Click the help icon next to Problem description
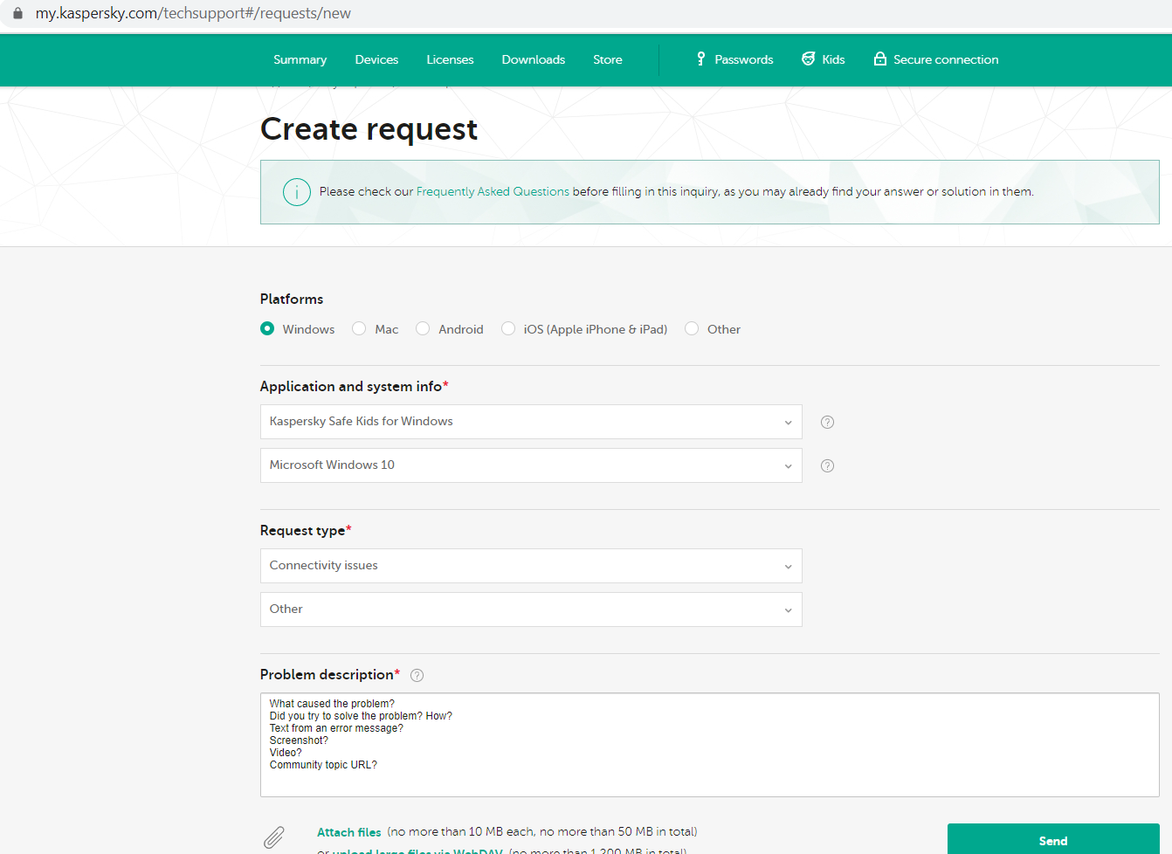 pyautogui.click(x=417, y=675)
